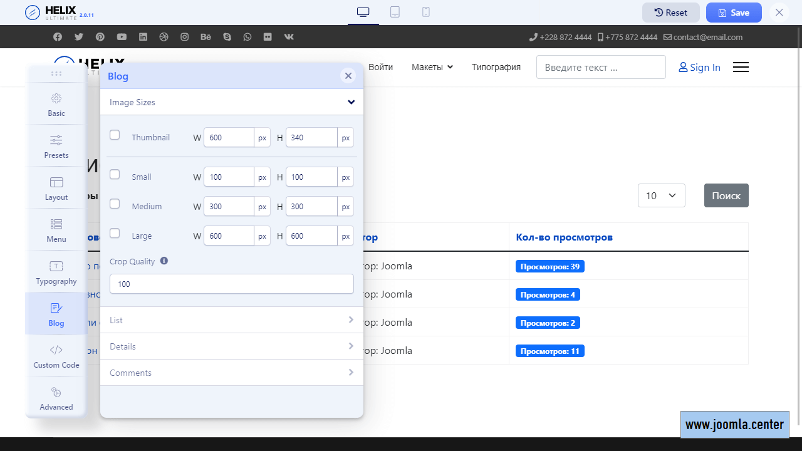Open the 10 items per page dropdown

pyautogui.click(x=661, y=195)
